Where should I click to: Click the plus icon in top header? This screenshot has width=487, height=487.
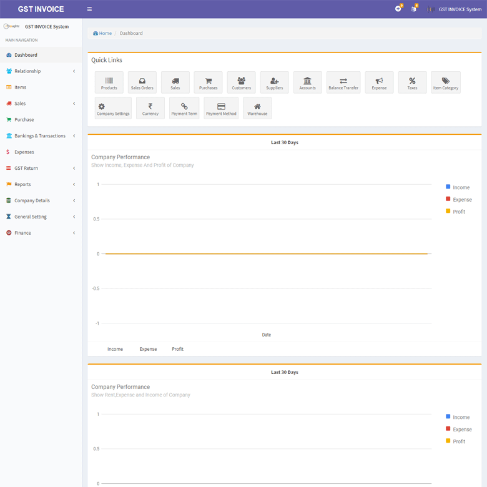398,9
